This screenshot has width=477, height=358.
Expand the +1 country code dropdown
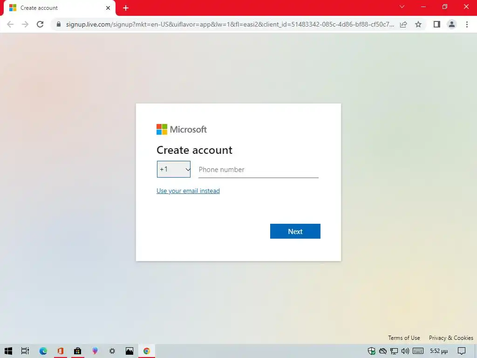[x=174, y=169]
